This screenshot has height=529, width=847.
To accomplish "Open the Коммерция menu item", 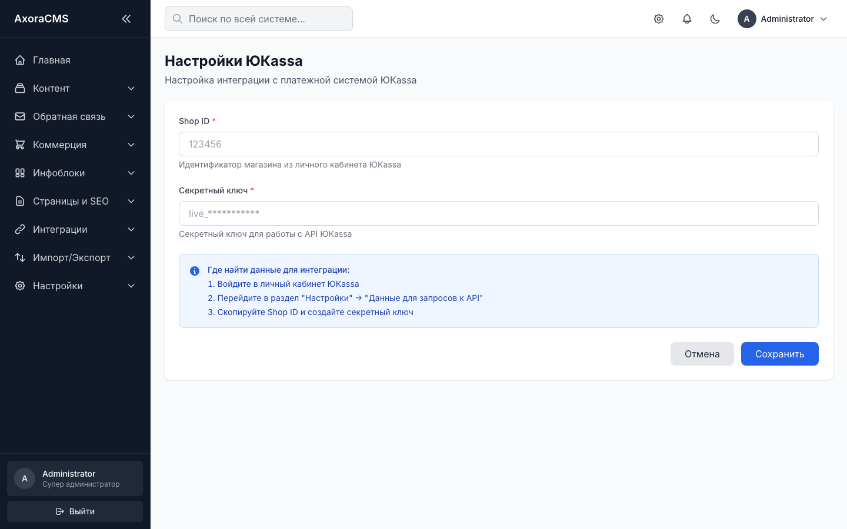I will (75, 145).
